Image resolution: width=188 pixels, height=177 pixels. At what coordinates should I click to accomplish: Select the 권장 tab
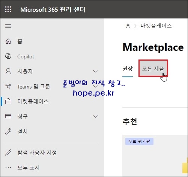128,69
